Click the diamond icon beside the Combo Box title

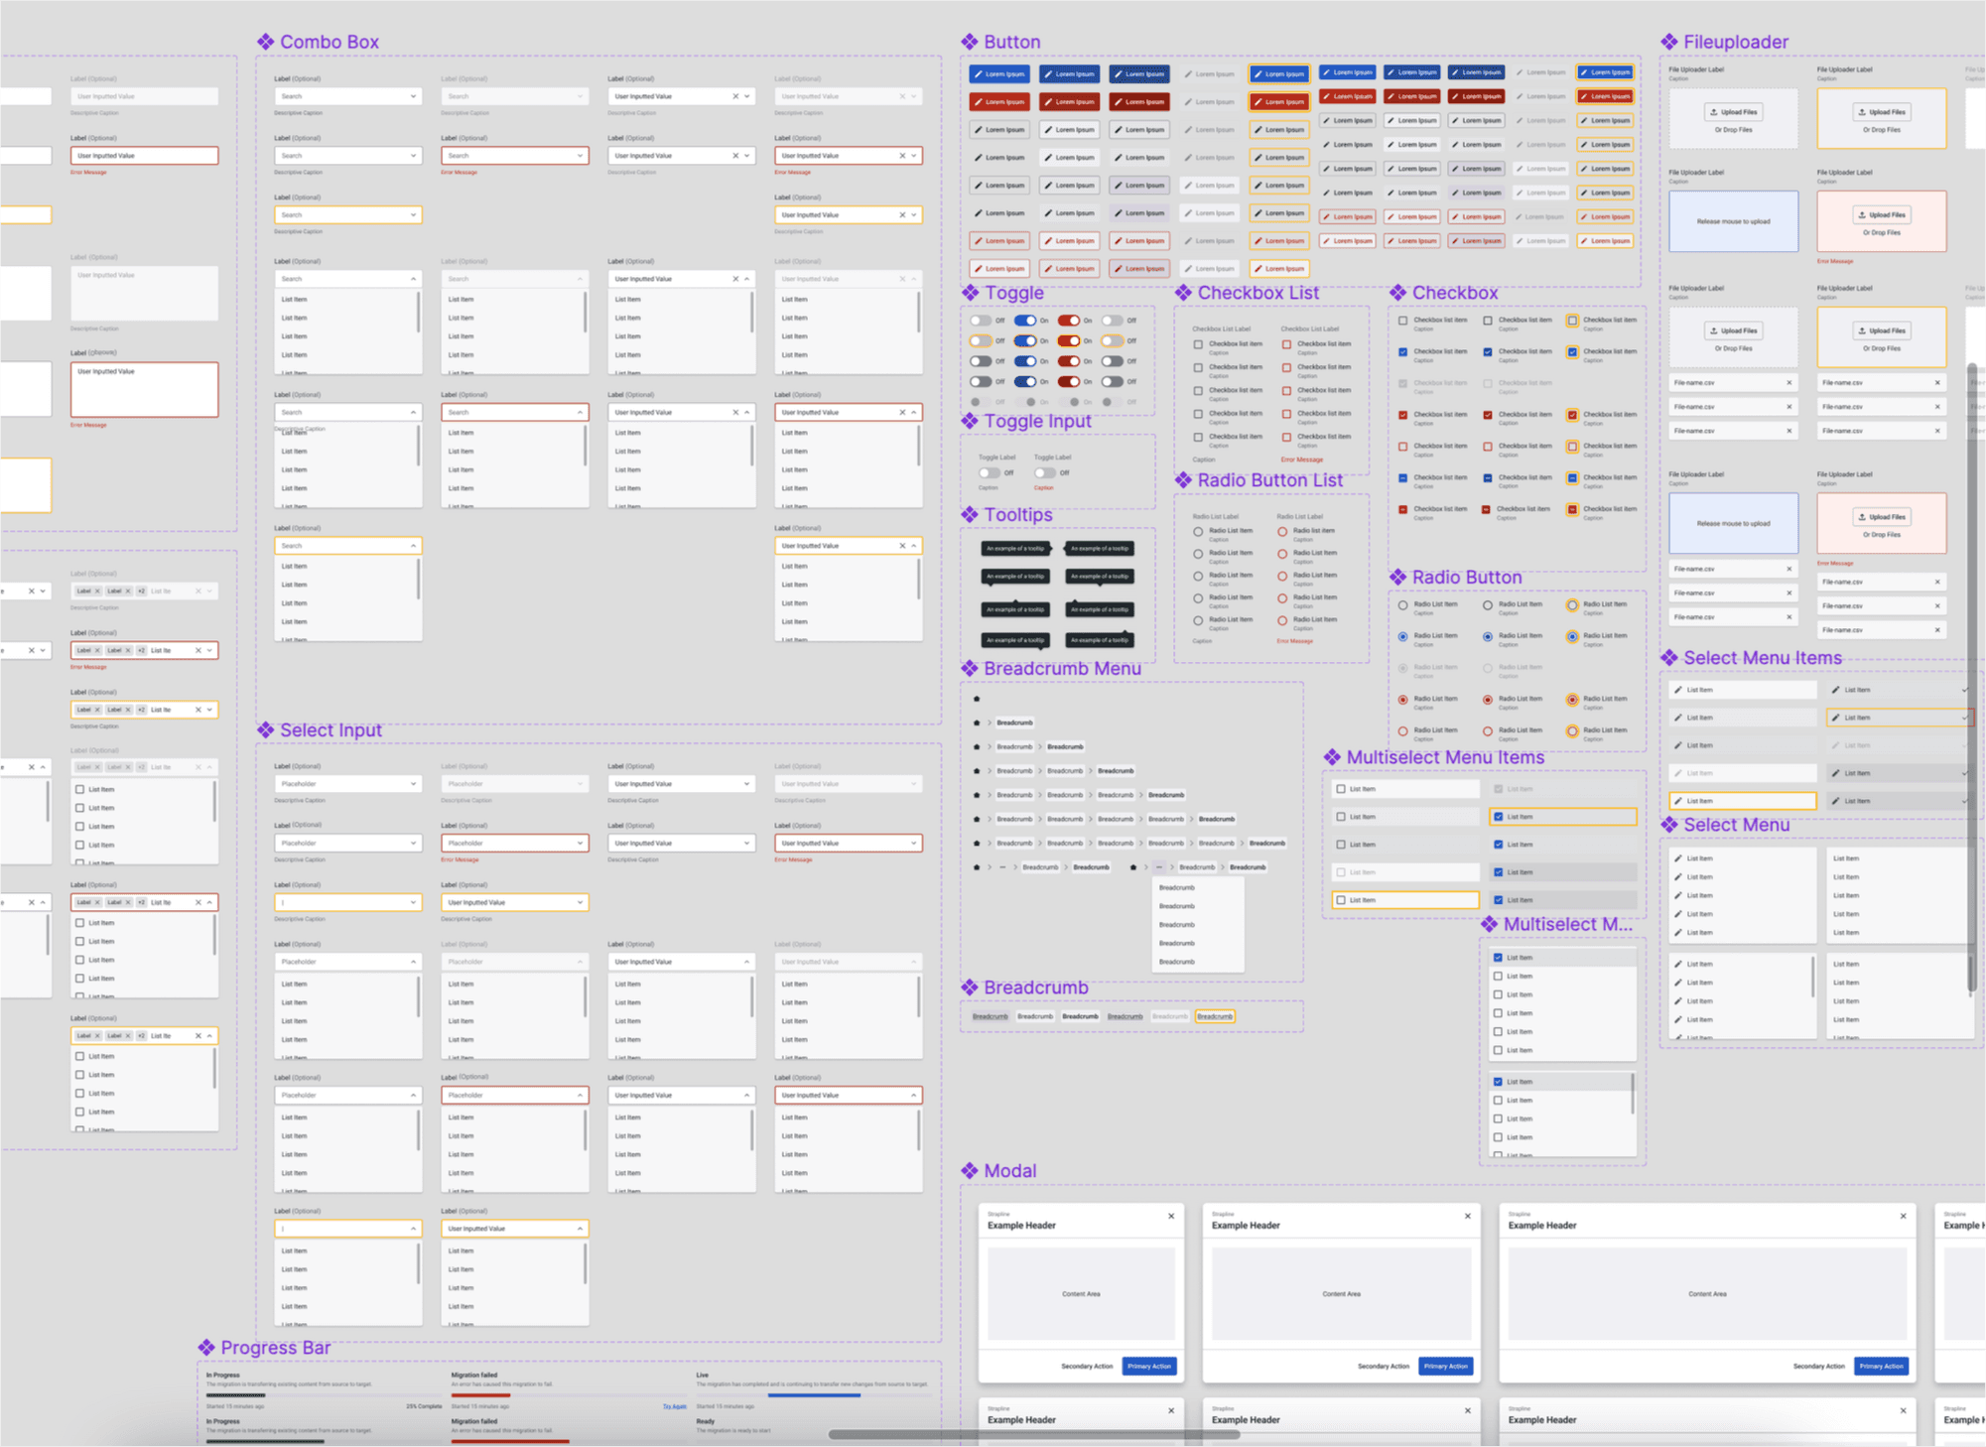265,42
